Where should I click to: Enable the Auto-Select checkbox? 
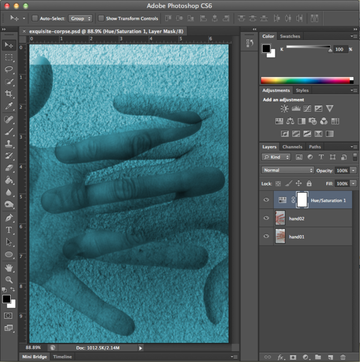click(x=35, y=19)
